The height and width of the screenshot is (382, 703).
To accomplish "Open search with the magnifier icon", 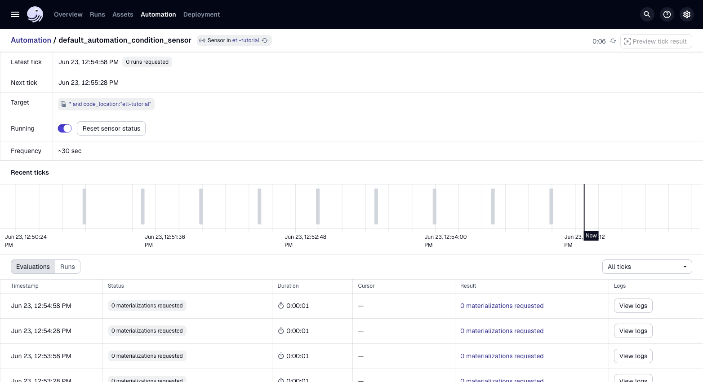I will (647, 14).
